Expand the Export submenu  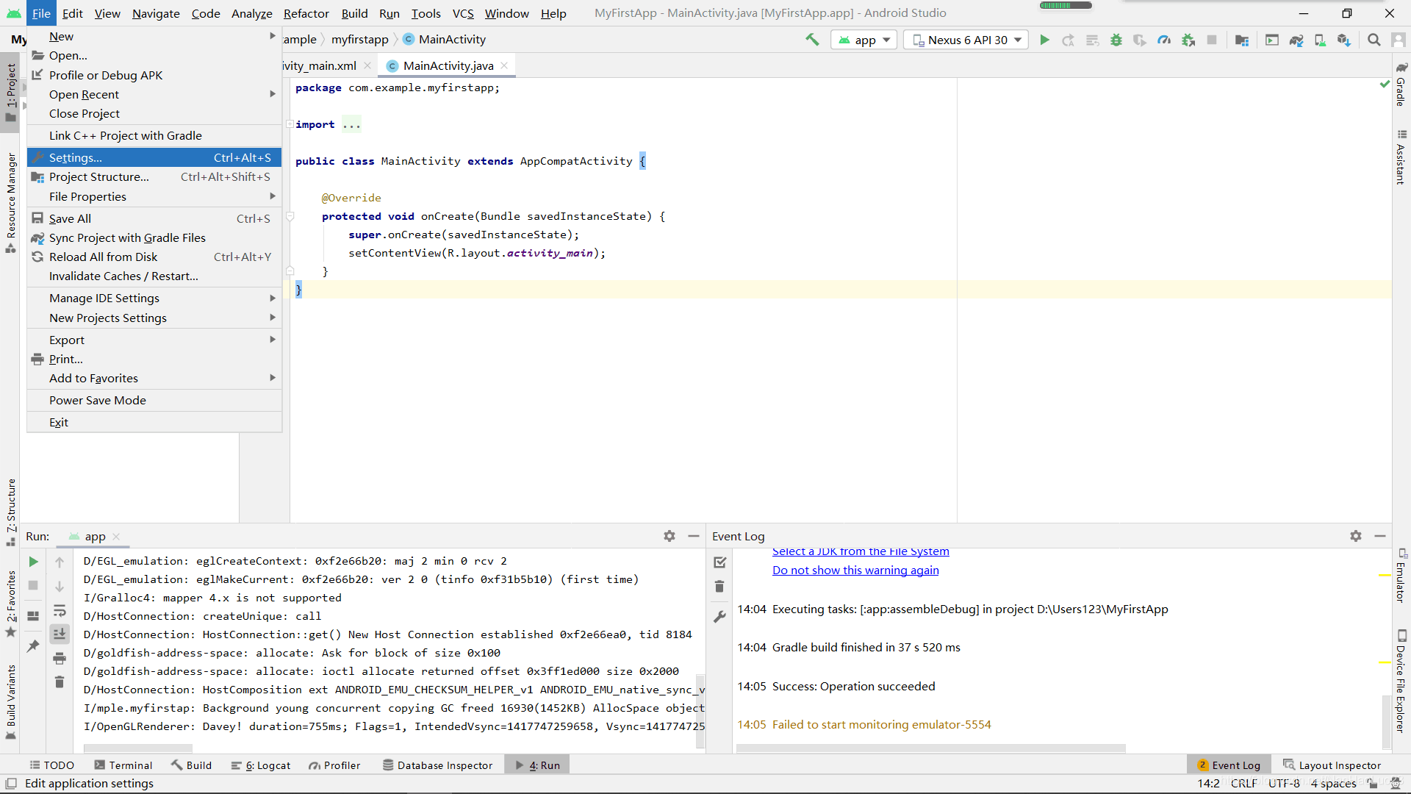pos(154,340)
